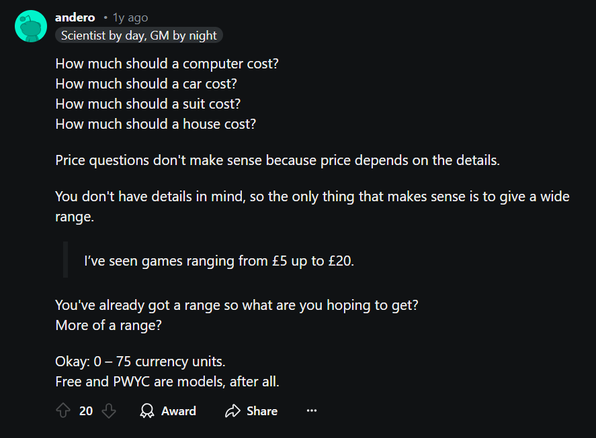Image resolution: width=596 pixels, height=438 pixels.
Task: Click the Share arrow icon
Action: pos(232,410)
